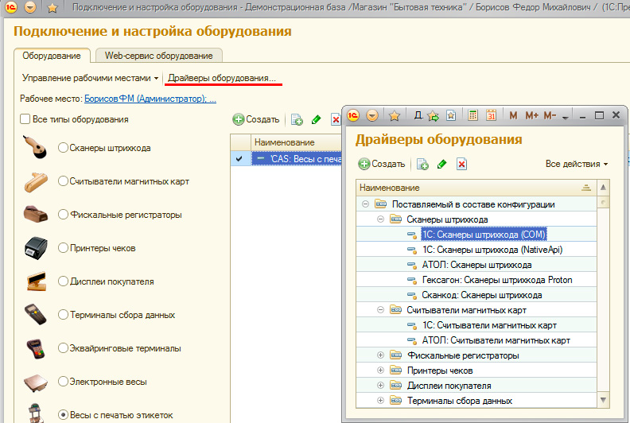Enable the Все типы оборудования checkbox
Screen dimensions: 630x423
click(25, 119)
